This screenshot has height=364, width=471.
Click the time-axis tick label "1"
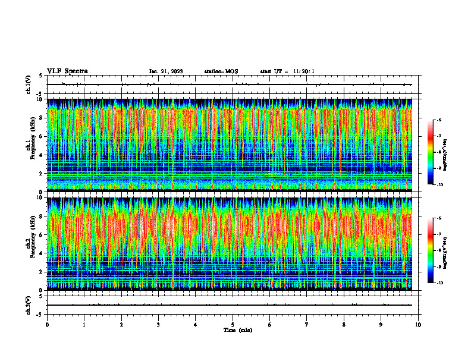coord(84,325)
